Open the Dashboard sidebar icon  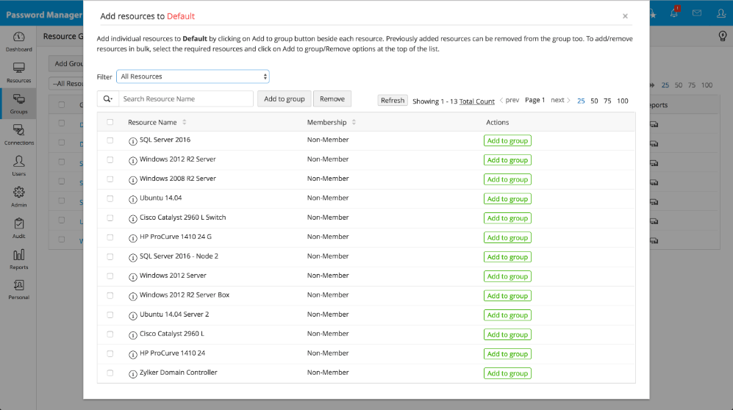(x=18, y=37)
